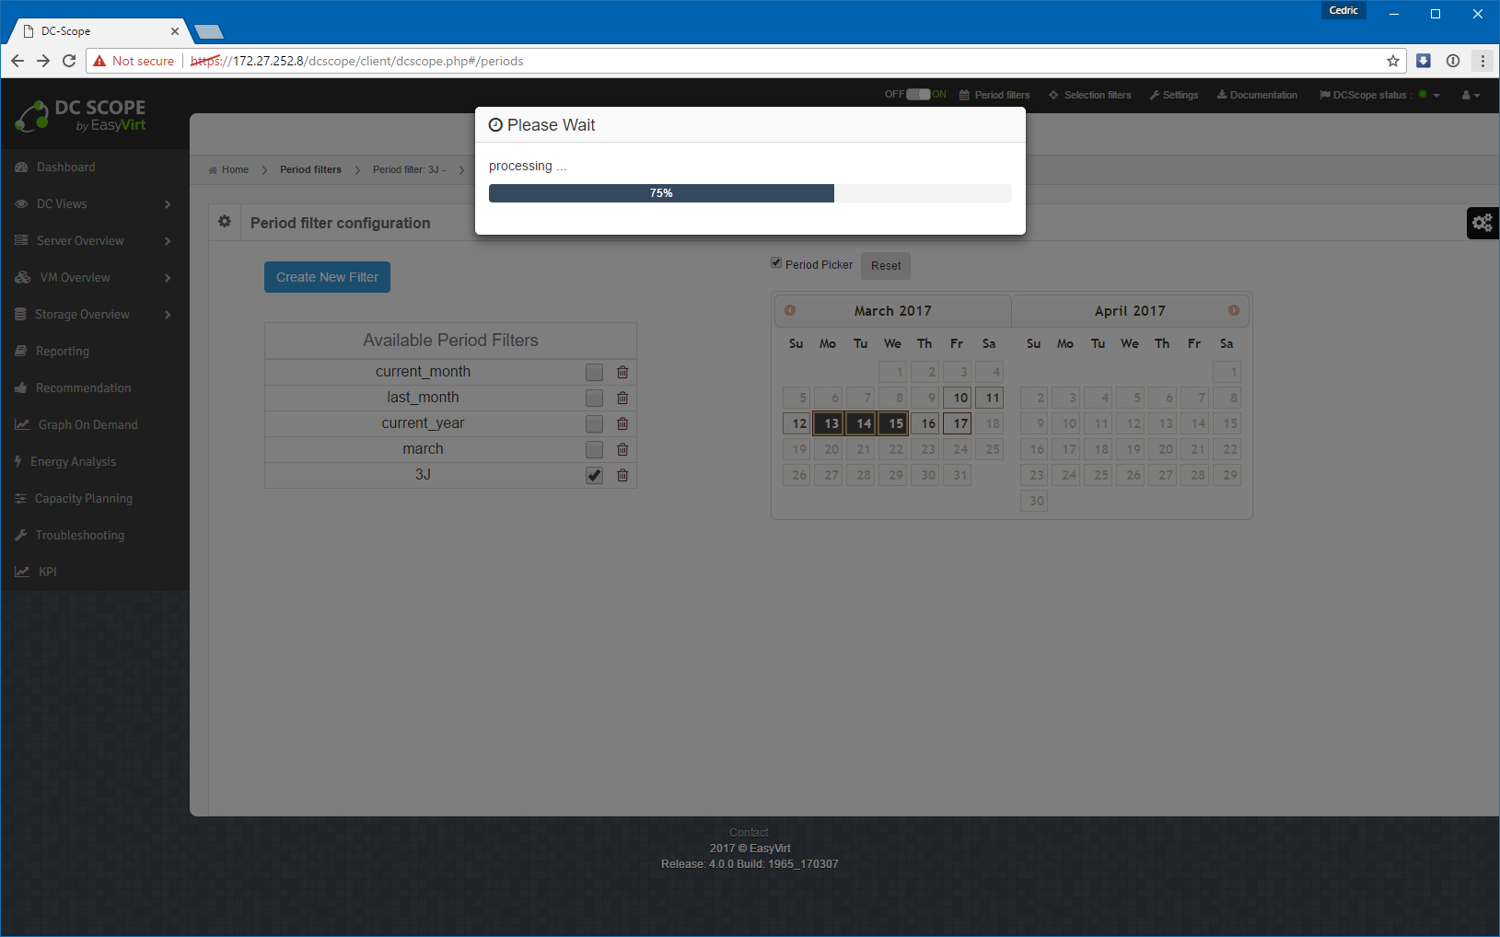Open the user account dropdown
The width and height of the screenshot is (1500, 937).
tap(1471, 95)
